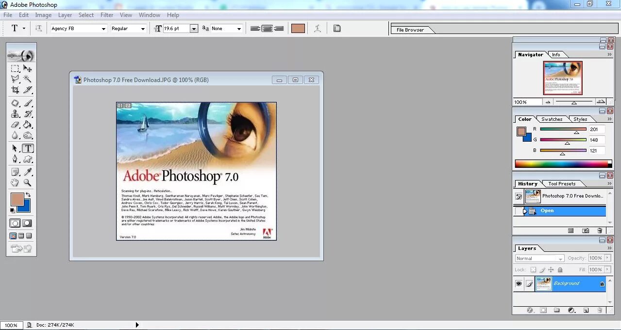
Task: Set the history brush source for the snapshot
Action: click(519, 197)
